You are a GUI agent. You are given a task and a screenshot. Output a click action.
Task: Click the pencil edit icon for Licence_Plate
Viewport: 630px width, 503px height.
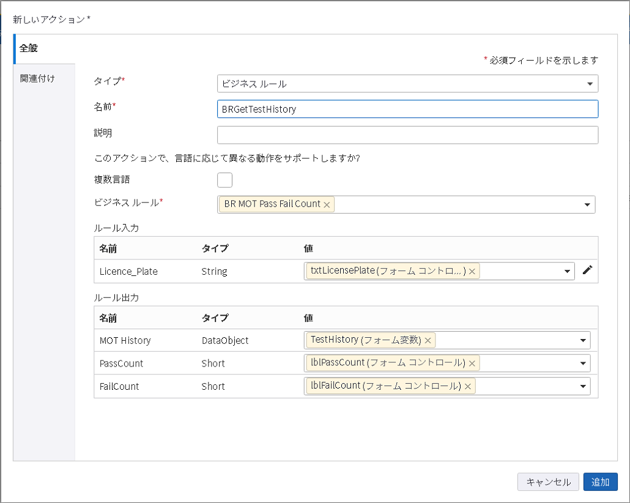tap(587, 270)
